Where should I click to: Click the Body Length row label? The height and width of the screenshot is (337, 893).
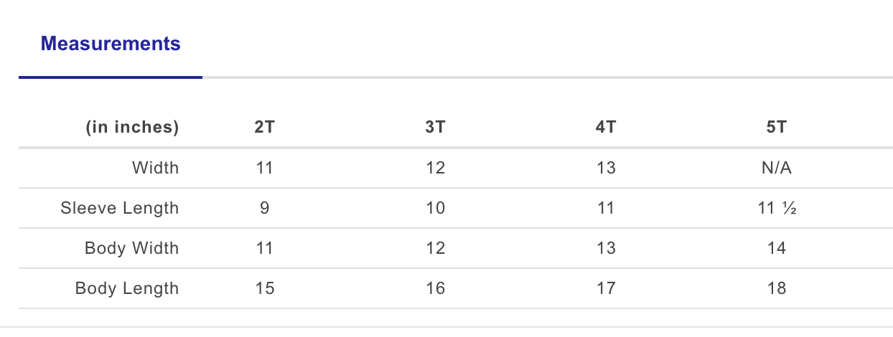click(x=127, y=288)
